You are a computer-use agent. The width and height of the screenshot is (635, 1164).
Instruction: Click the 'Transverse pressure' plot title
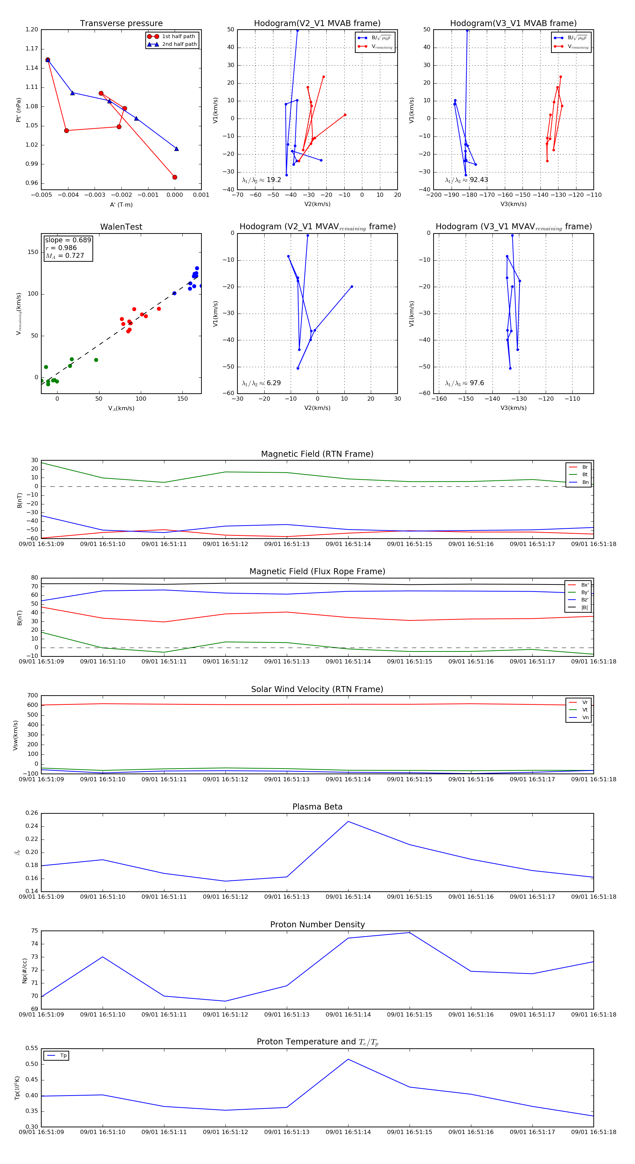[121, 24]
